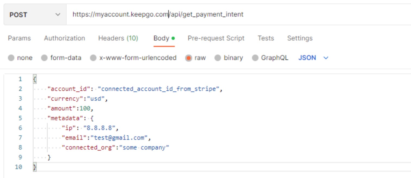Viewport: 411px width, 178px height.
Task: Open the Pre-request Script tab
Action: (x=216, y=38)
